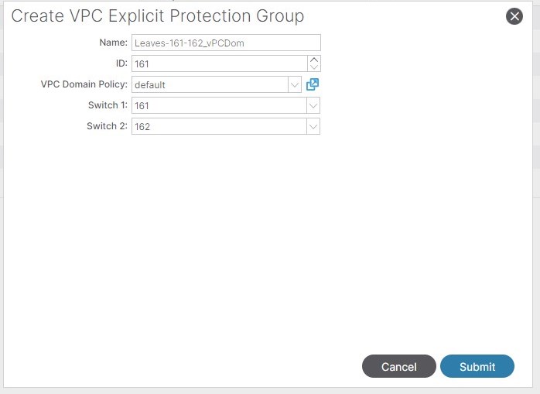
Task: Click the Name field containing Leaves-161-162_vPCDom
Action: (x=226, y=43)
